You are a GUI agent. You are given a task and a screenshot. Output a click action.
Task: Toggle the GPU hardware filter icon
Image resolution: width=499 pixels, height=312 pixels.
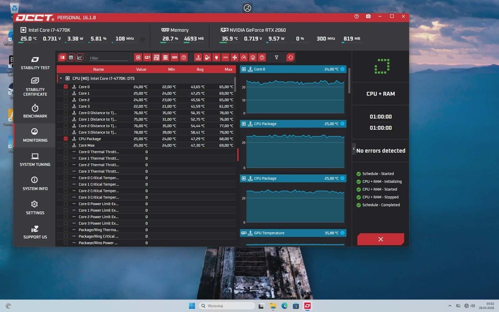(147, 57)
